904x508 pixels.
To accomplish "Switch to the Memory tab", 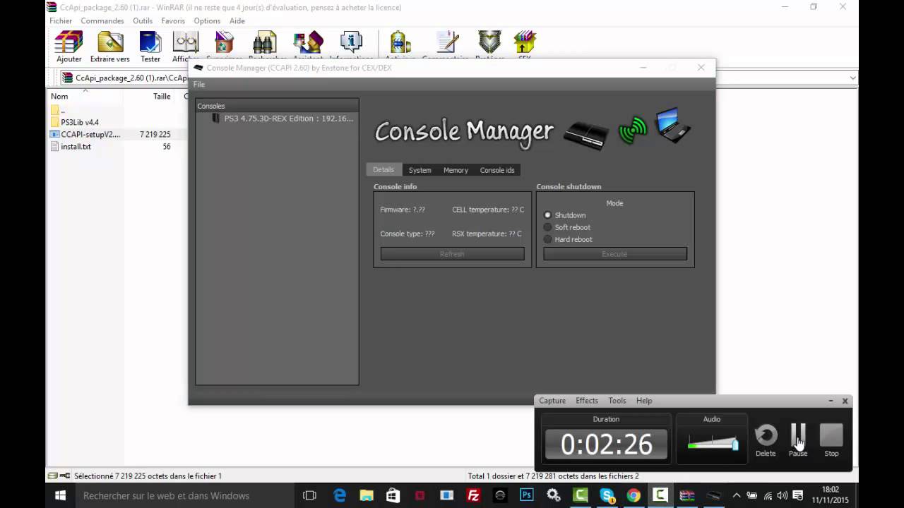I will (x=456, y=170).
